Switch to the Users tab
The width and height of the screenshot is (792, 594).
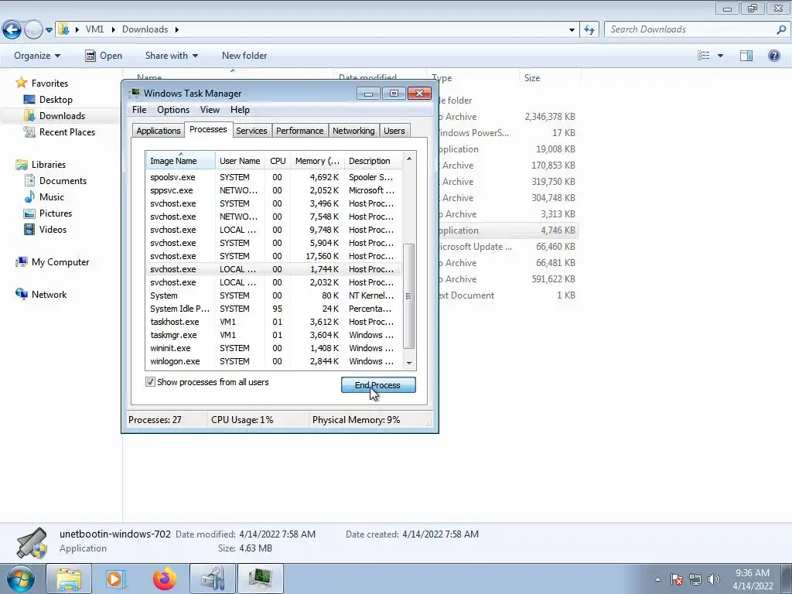tap(394, 131)
